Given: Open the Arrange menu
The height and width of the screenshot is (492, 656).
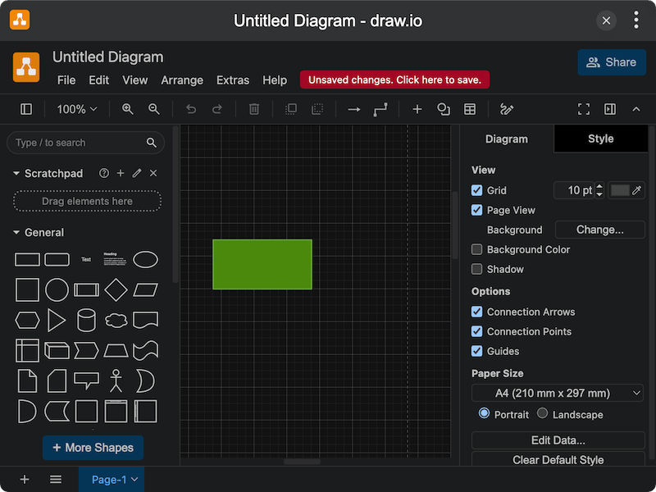Looking at the screenshot, I should (x=182, y=80).
